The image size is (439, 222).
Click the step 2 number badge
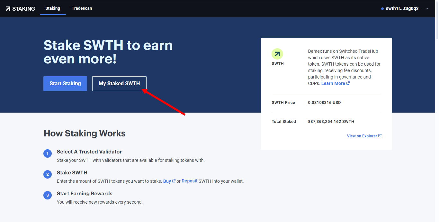click(x=48, y=174)
